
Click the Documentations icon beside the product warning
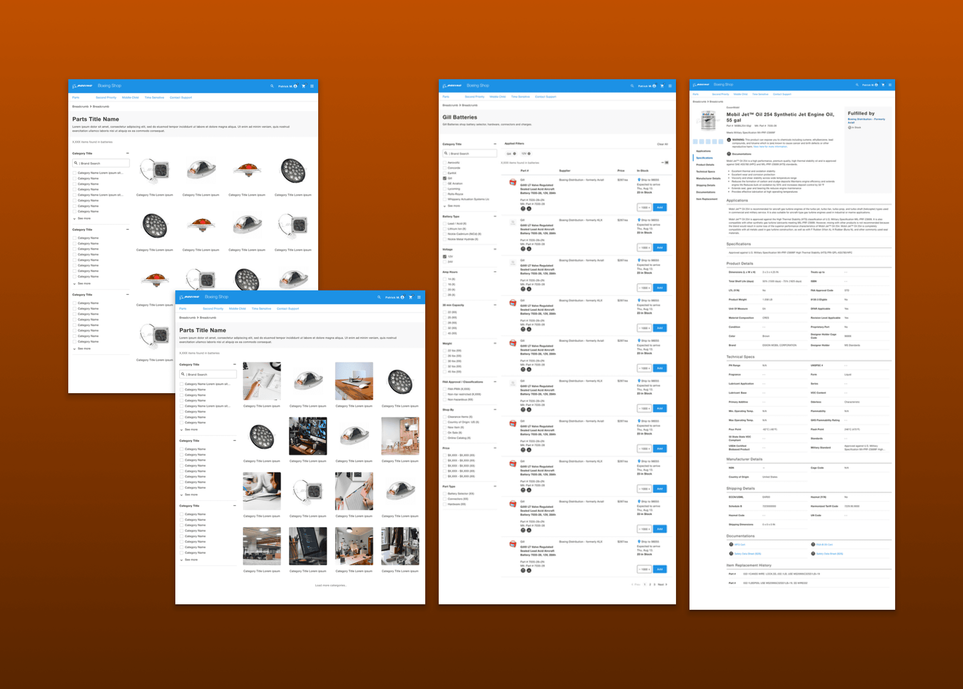click(729, 154)
